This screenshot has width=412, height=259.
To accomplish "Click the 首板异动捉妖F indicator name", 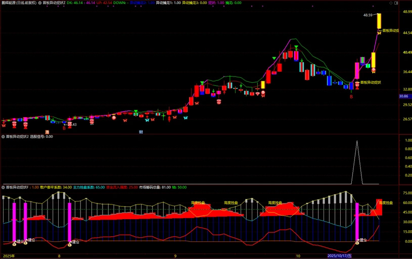I will tap(18, 187).
